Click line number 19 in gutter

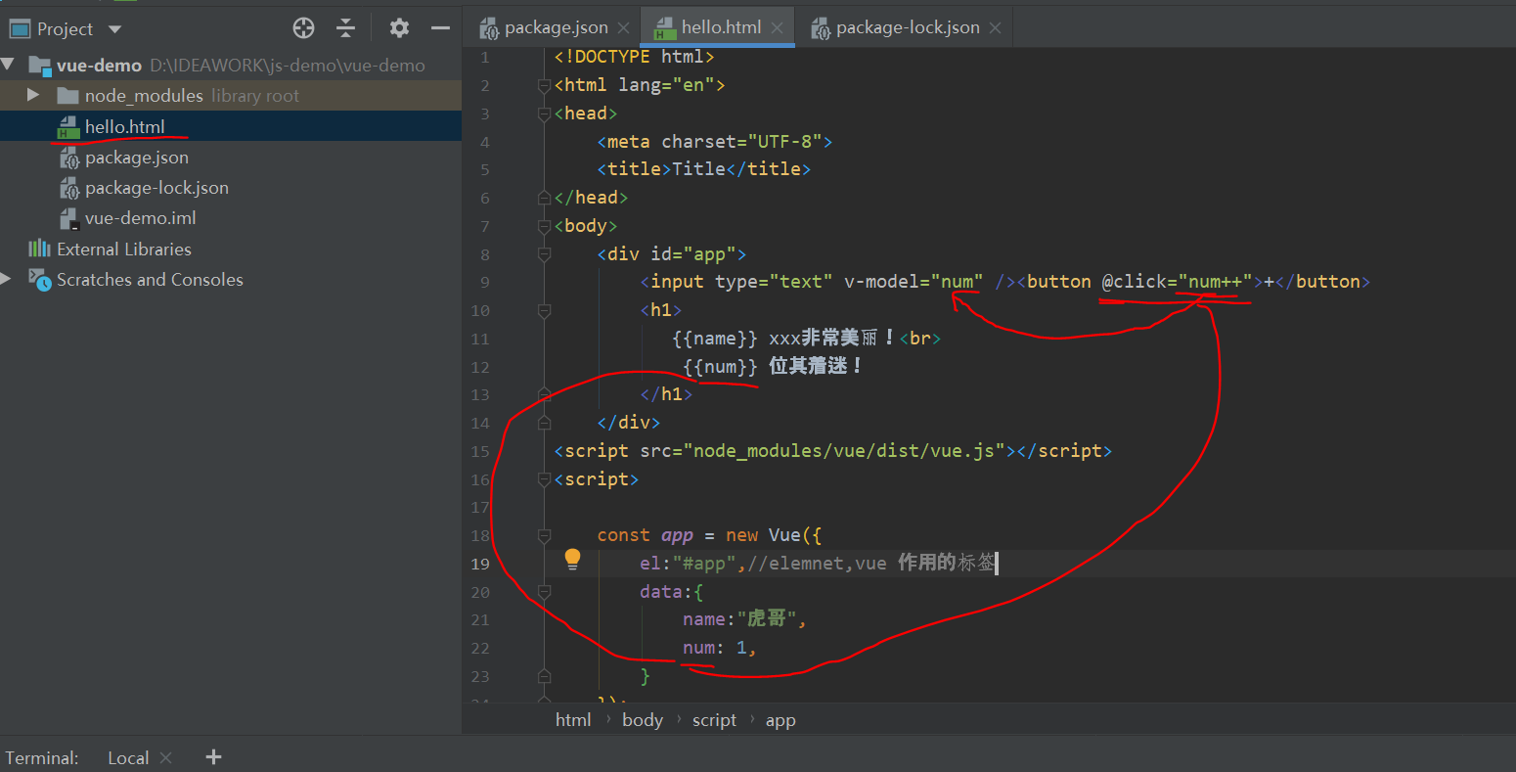tap(479, 564)
